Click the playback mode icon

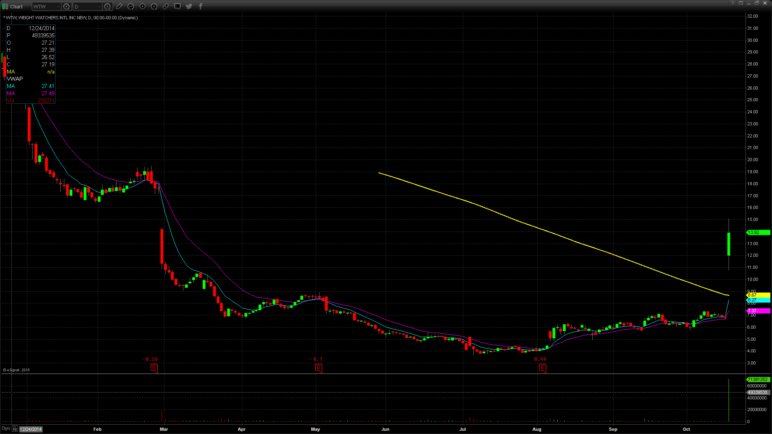pyautogui.click(x=142, y=6)
